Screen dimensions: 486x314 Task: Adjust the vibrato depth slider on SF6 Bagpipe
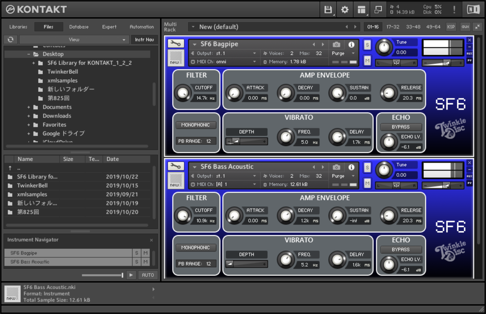point(247,141)
